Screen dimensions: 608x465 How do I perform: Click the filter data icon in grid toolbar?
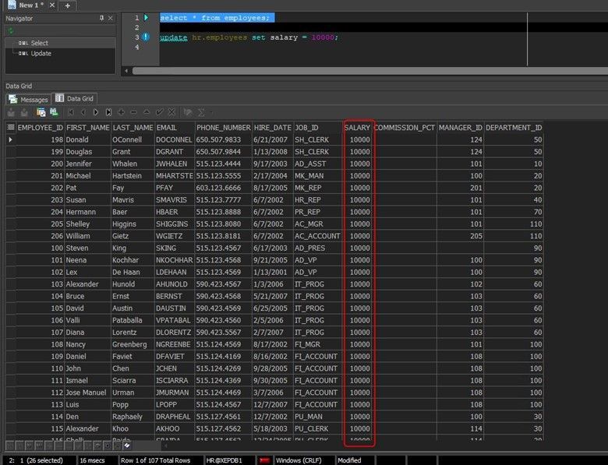[x=188, y=112]
